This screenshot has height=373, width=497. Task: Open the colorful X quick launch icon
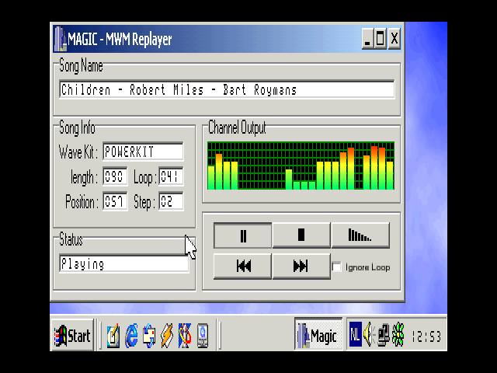click(x=185, y=336)
